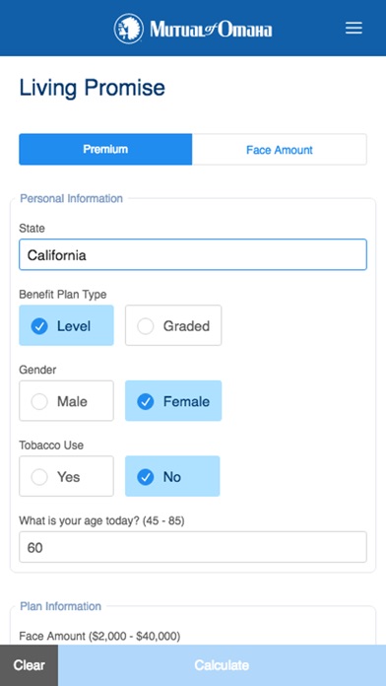This screenshot has width=386, height=686.
Task: Switch to the Premium tab
Action: click(x=105, y=149)
